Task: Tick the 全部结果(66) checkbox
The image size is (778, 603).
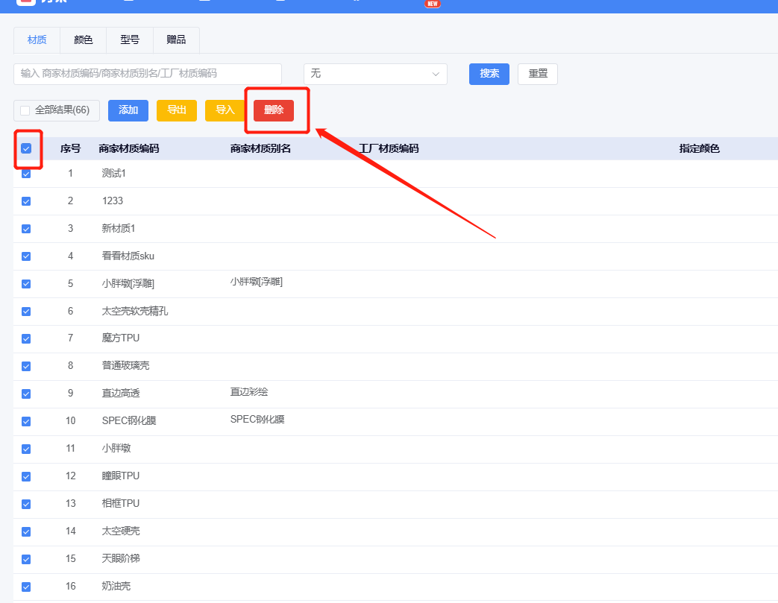Action: pyautogui.click(x=25, y=110)
